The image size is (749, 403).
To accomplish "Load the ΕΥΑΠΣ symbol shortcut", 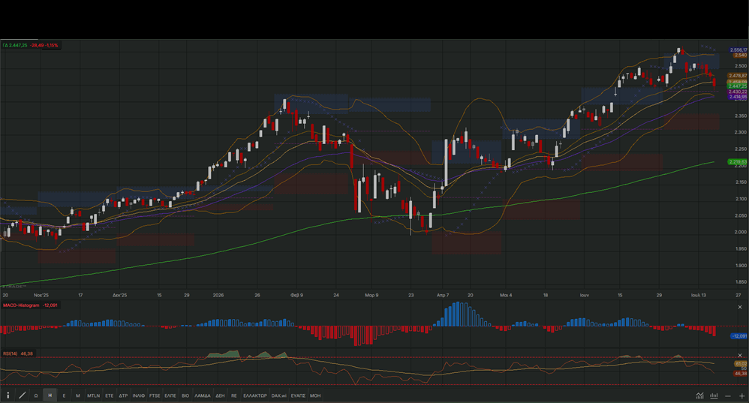I will pos(298,395).
